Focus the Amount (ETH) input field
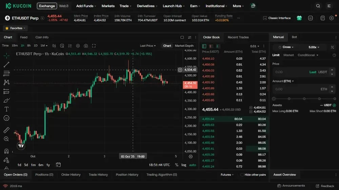The height and width of the screenshot is (190, 339). pos(304,89)
